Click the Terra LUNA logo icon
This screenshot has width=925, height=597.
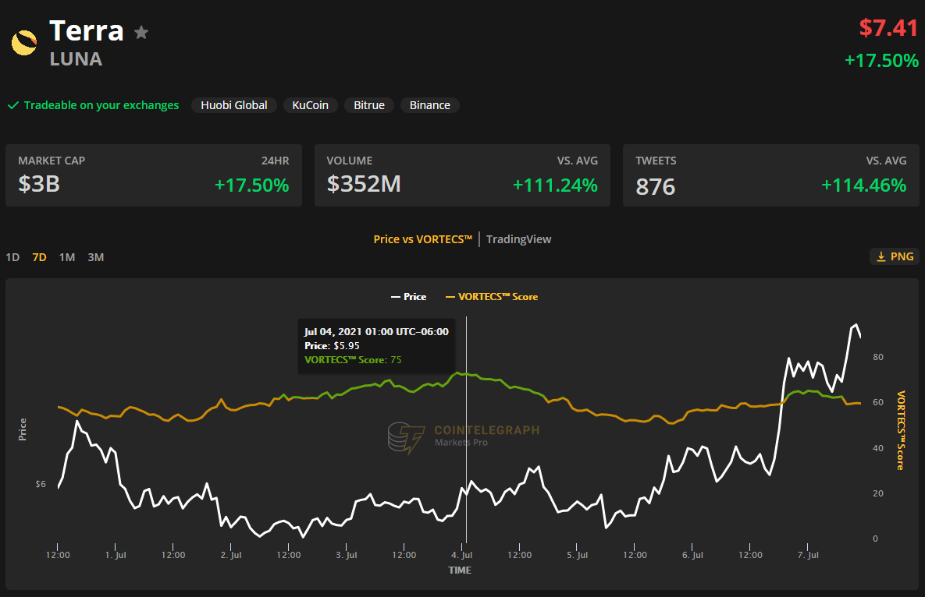point(24,43)
